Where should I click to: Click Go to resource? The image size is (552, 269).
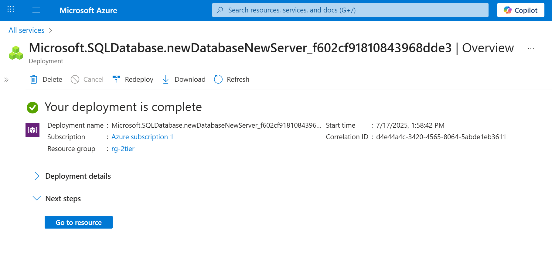pyautogui.click(x=79, y=222)
